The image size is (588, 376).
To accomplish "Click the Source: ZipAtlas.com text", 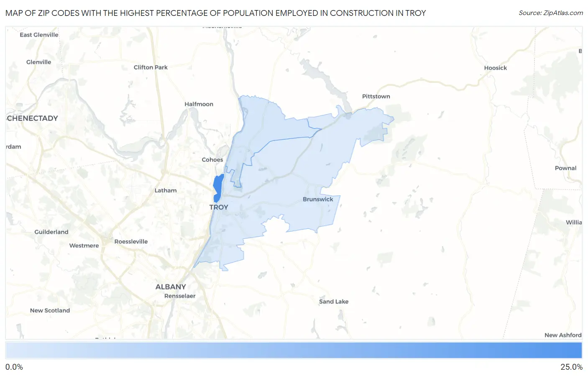I will [x=551, y=13].
